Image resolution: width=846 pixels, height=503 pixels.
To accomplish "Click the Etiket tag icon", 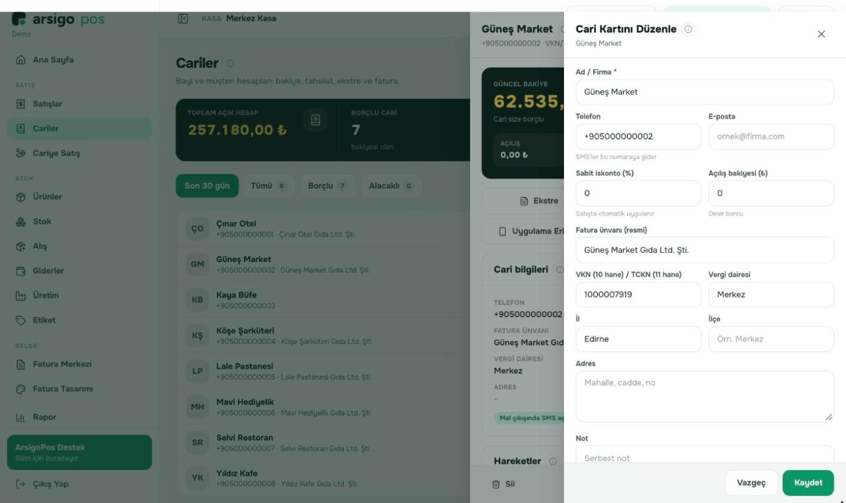I will [21, 320].
